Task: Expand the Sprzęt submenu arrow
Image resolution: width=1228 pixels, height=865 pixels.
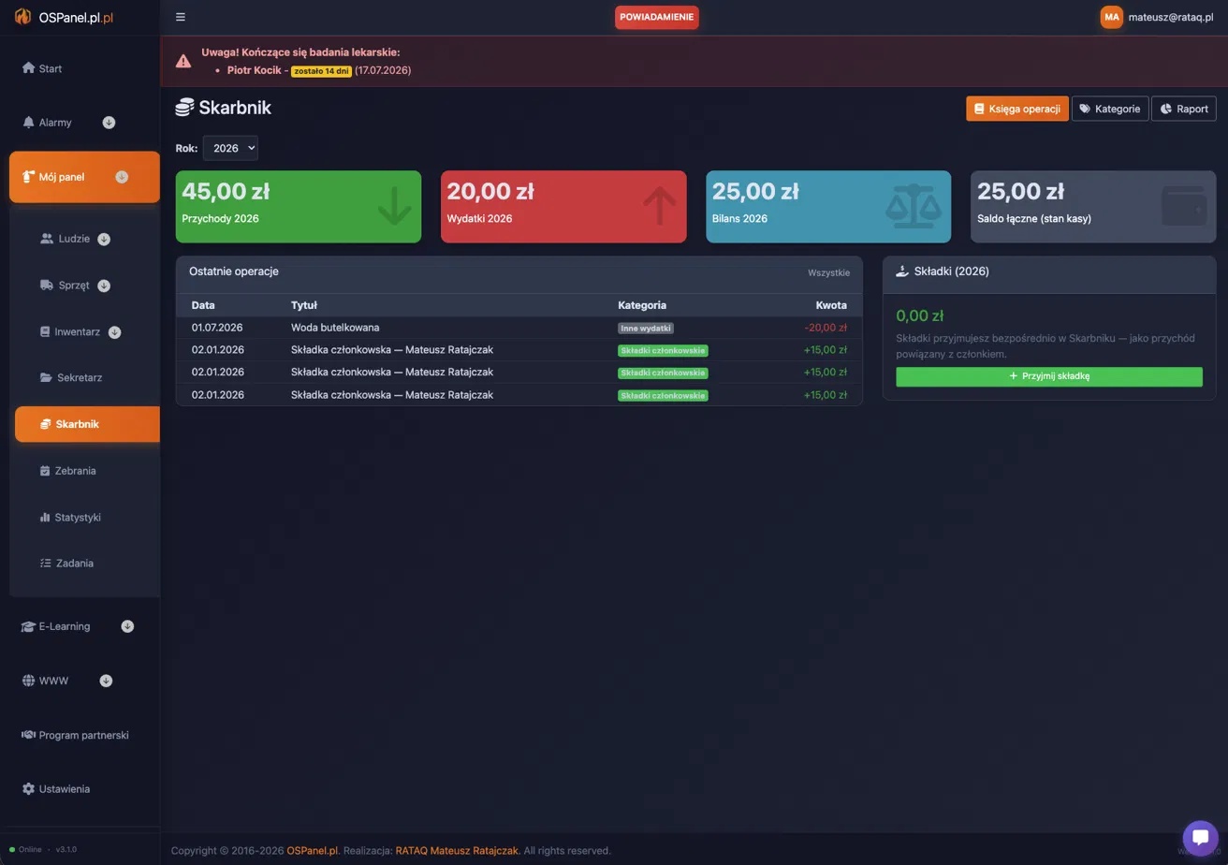Action: pyautogui.click(x=104, y=286)
